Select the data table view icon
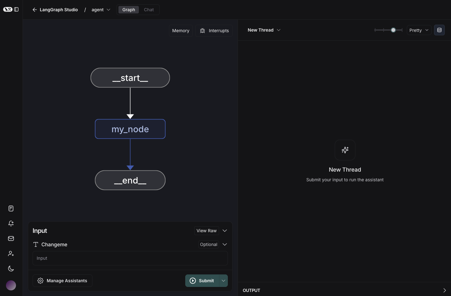 coord(439,30)
